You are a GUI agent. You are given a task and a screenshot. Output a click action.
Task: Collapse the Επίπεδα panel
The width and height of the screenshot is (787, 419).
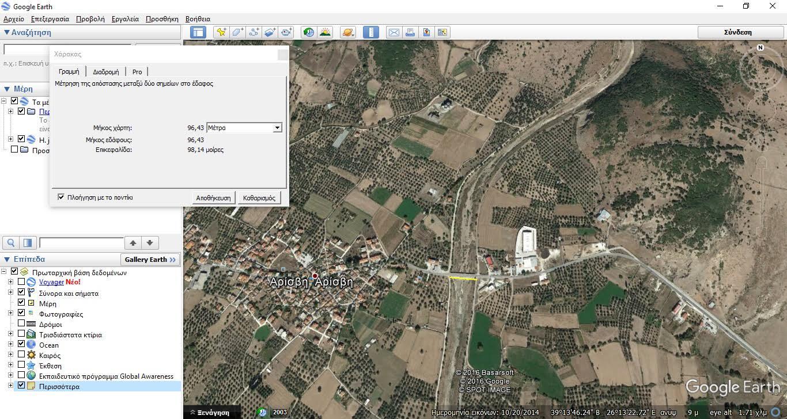6,260
